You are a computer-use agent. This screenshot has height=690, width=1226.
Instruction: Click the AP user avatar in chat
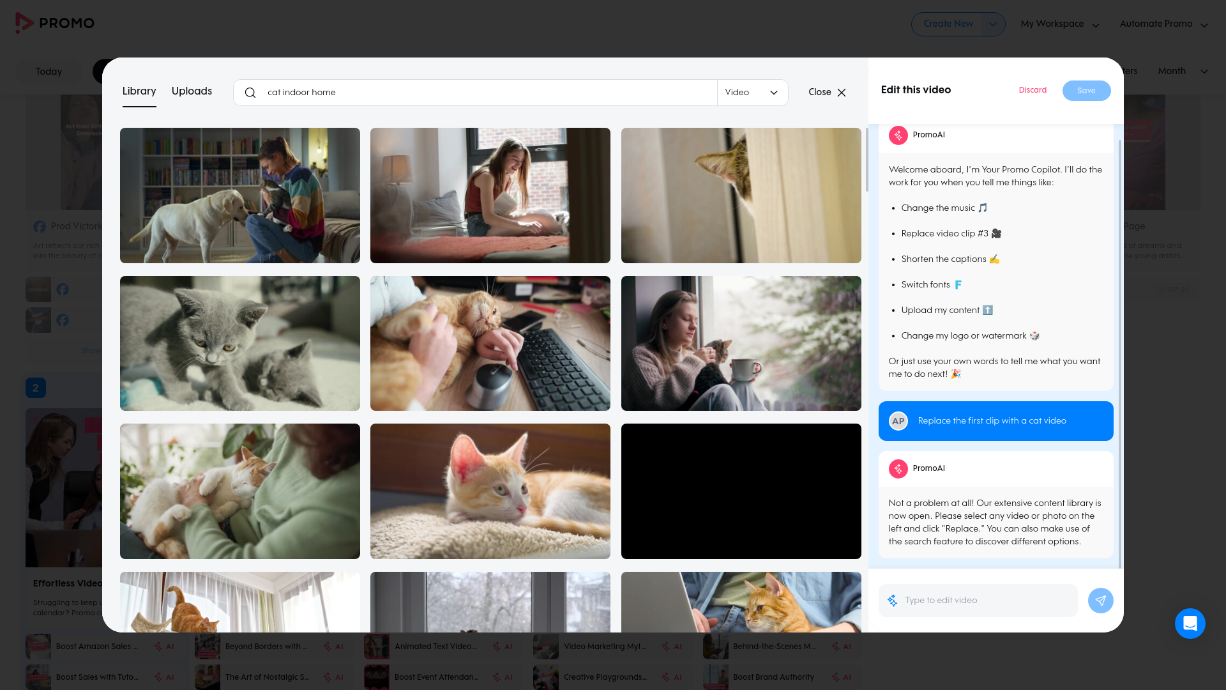pyautogui.click(x=898, y=421)
